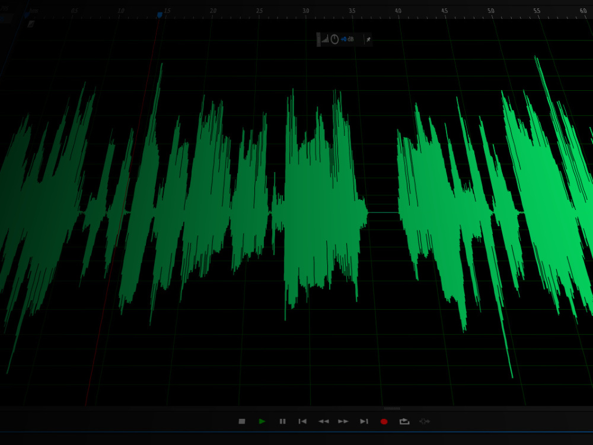Click the panel resize grip above transport
Viewport: 593px width, 445px height.
pyautogui.click(x=392, y=408)
